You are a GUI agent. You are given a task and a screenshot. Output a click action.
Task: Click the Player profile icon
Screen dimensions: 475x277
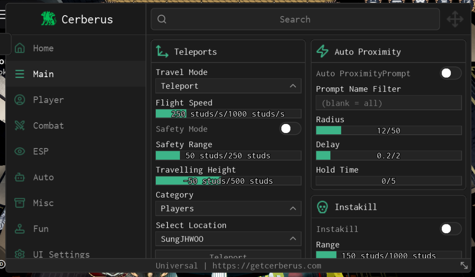point(20,100)
